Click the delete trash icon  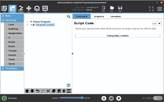tap(64, 91)
